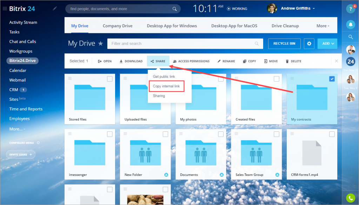359x205 pixels.
Task: Focus the Filter and search input
Action: [x=185, y=43]
